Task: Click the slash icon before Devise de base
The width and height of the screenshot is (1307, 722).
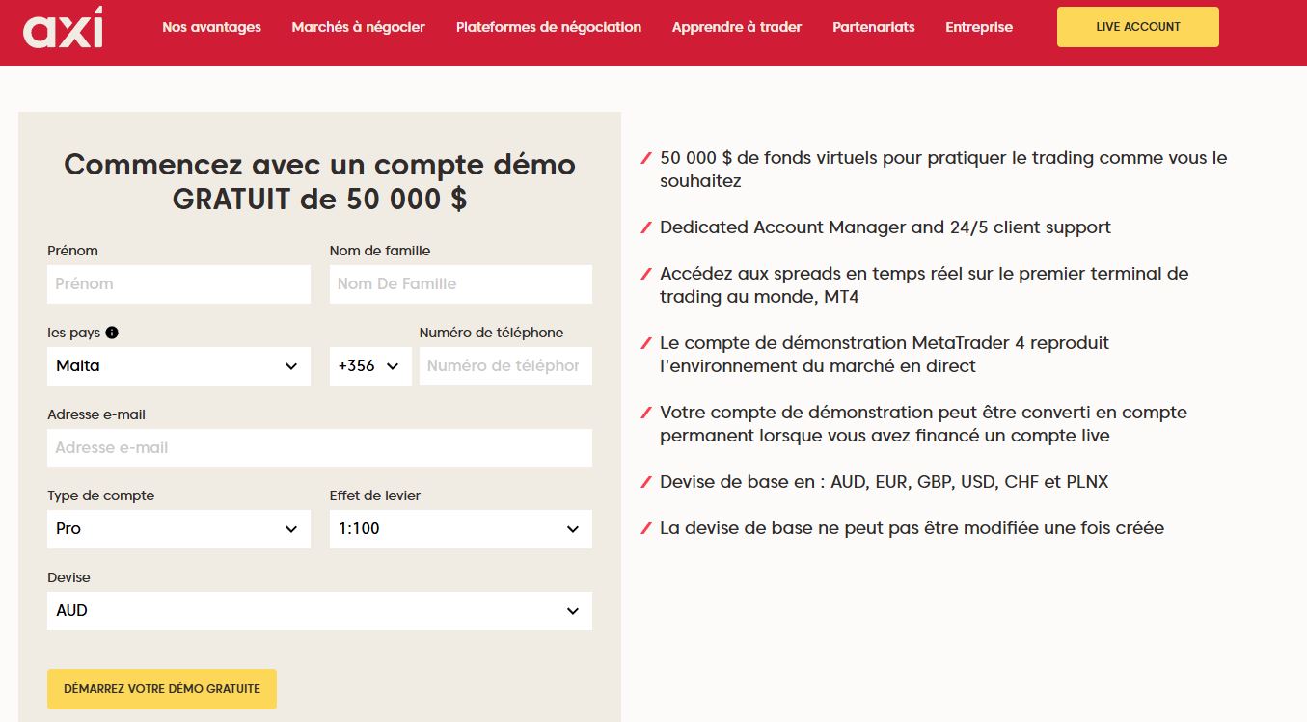Action: (x=645, y=480)
